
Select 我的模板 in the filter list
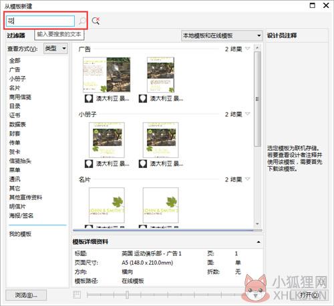pyautogui.click(x=20, y=234)
